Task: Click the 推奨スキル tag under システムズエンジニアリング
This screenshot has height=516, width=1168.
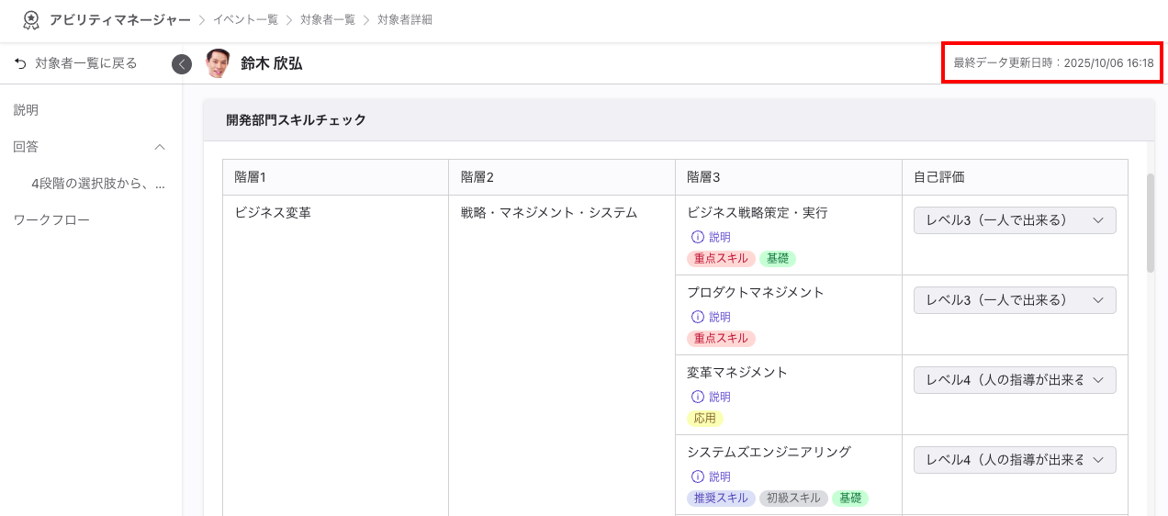Action: 721,499
